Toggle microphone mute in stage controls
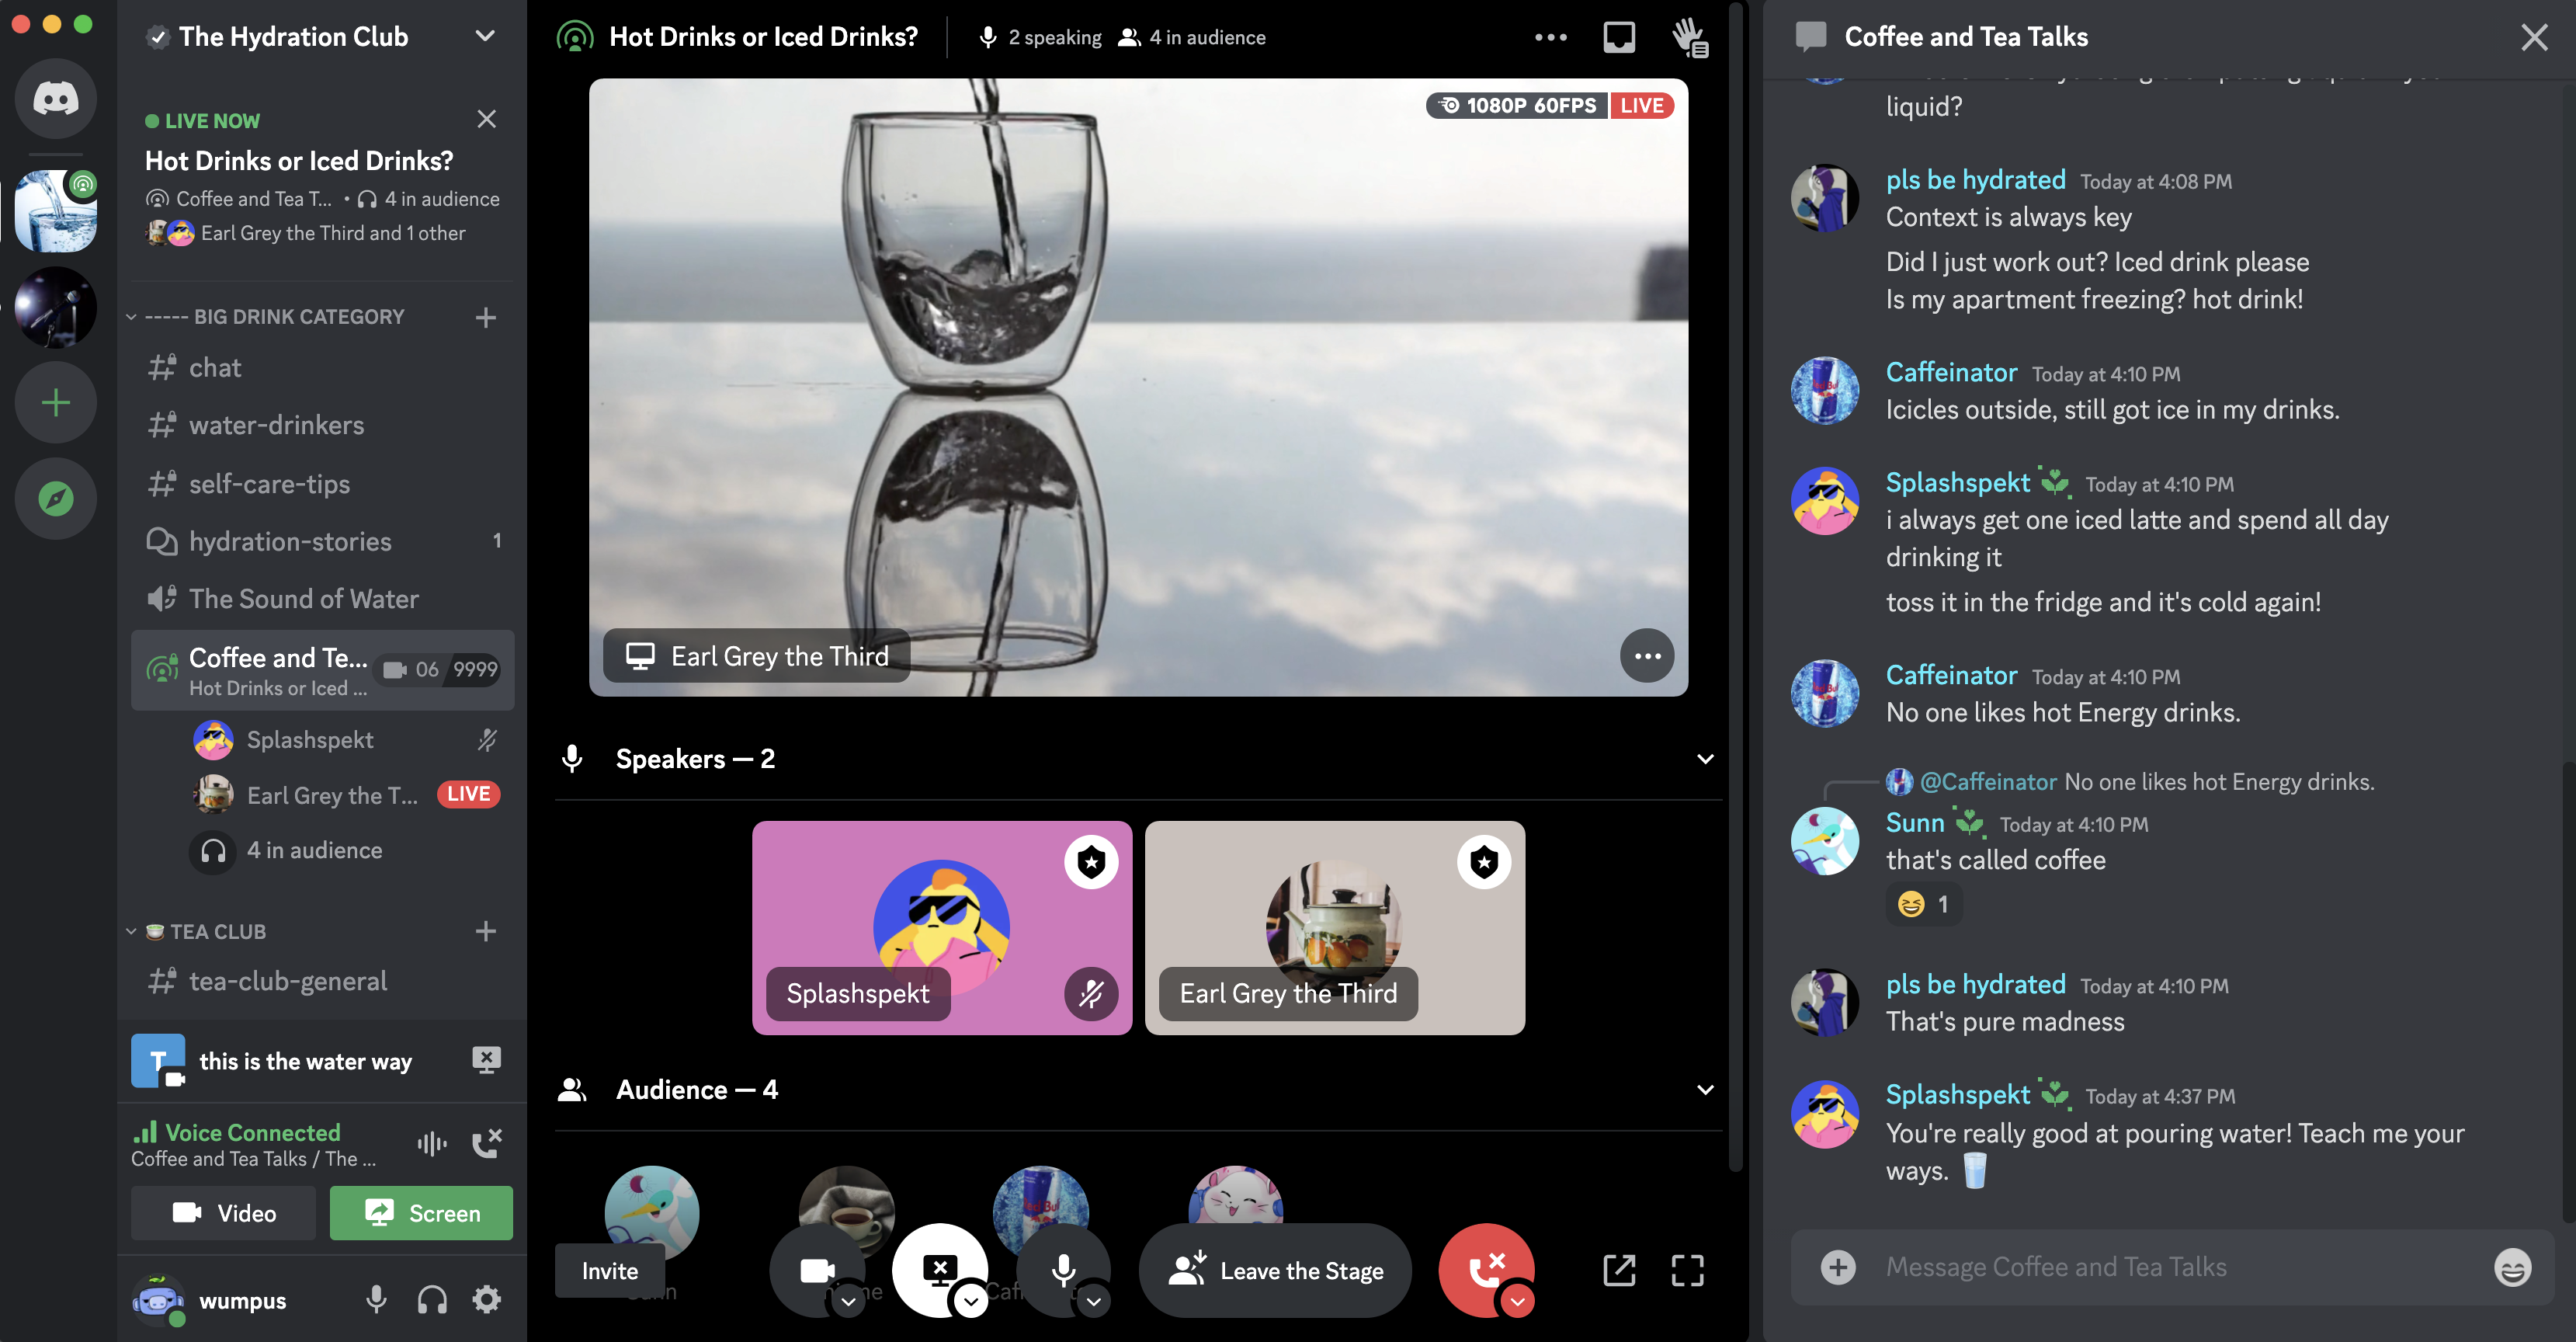This screenshot has height=1342, width=2576. 1064,1270
